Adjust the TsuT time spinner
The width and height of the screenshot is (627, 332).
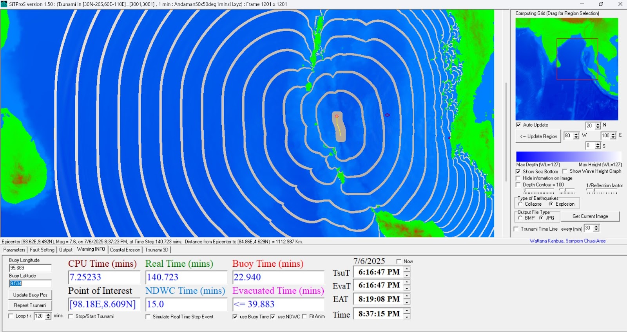407,272
